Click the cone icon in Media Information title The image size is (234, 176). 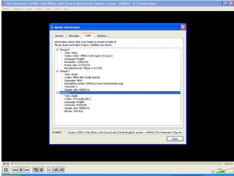pos(52,27)
